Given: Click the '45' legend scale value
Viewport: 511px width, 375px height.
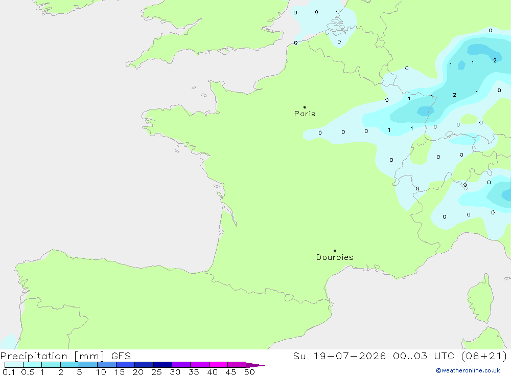Looking at the screenshot, I should (231, 372).
